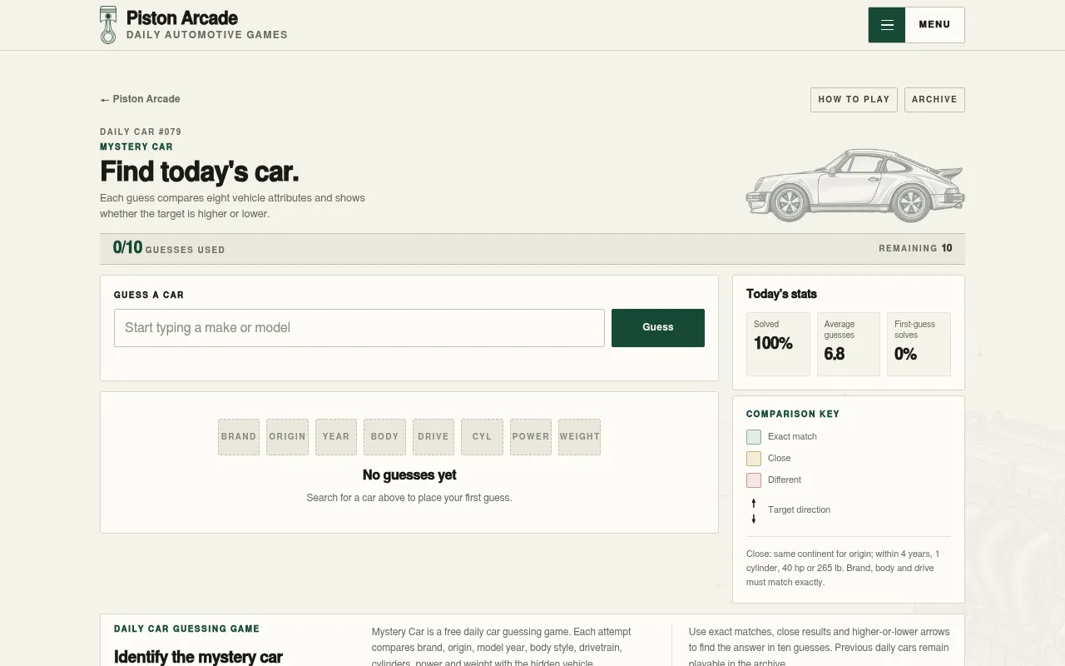1065x666 pixels.
Task: Click the 'Today's stats' heading
Action: coord(781,294)
